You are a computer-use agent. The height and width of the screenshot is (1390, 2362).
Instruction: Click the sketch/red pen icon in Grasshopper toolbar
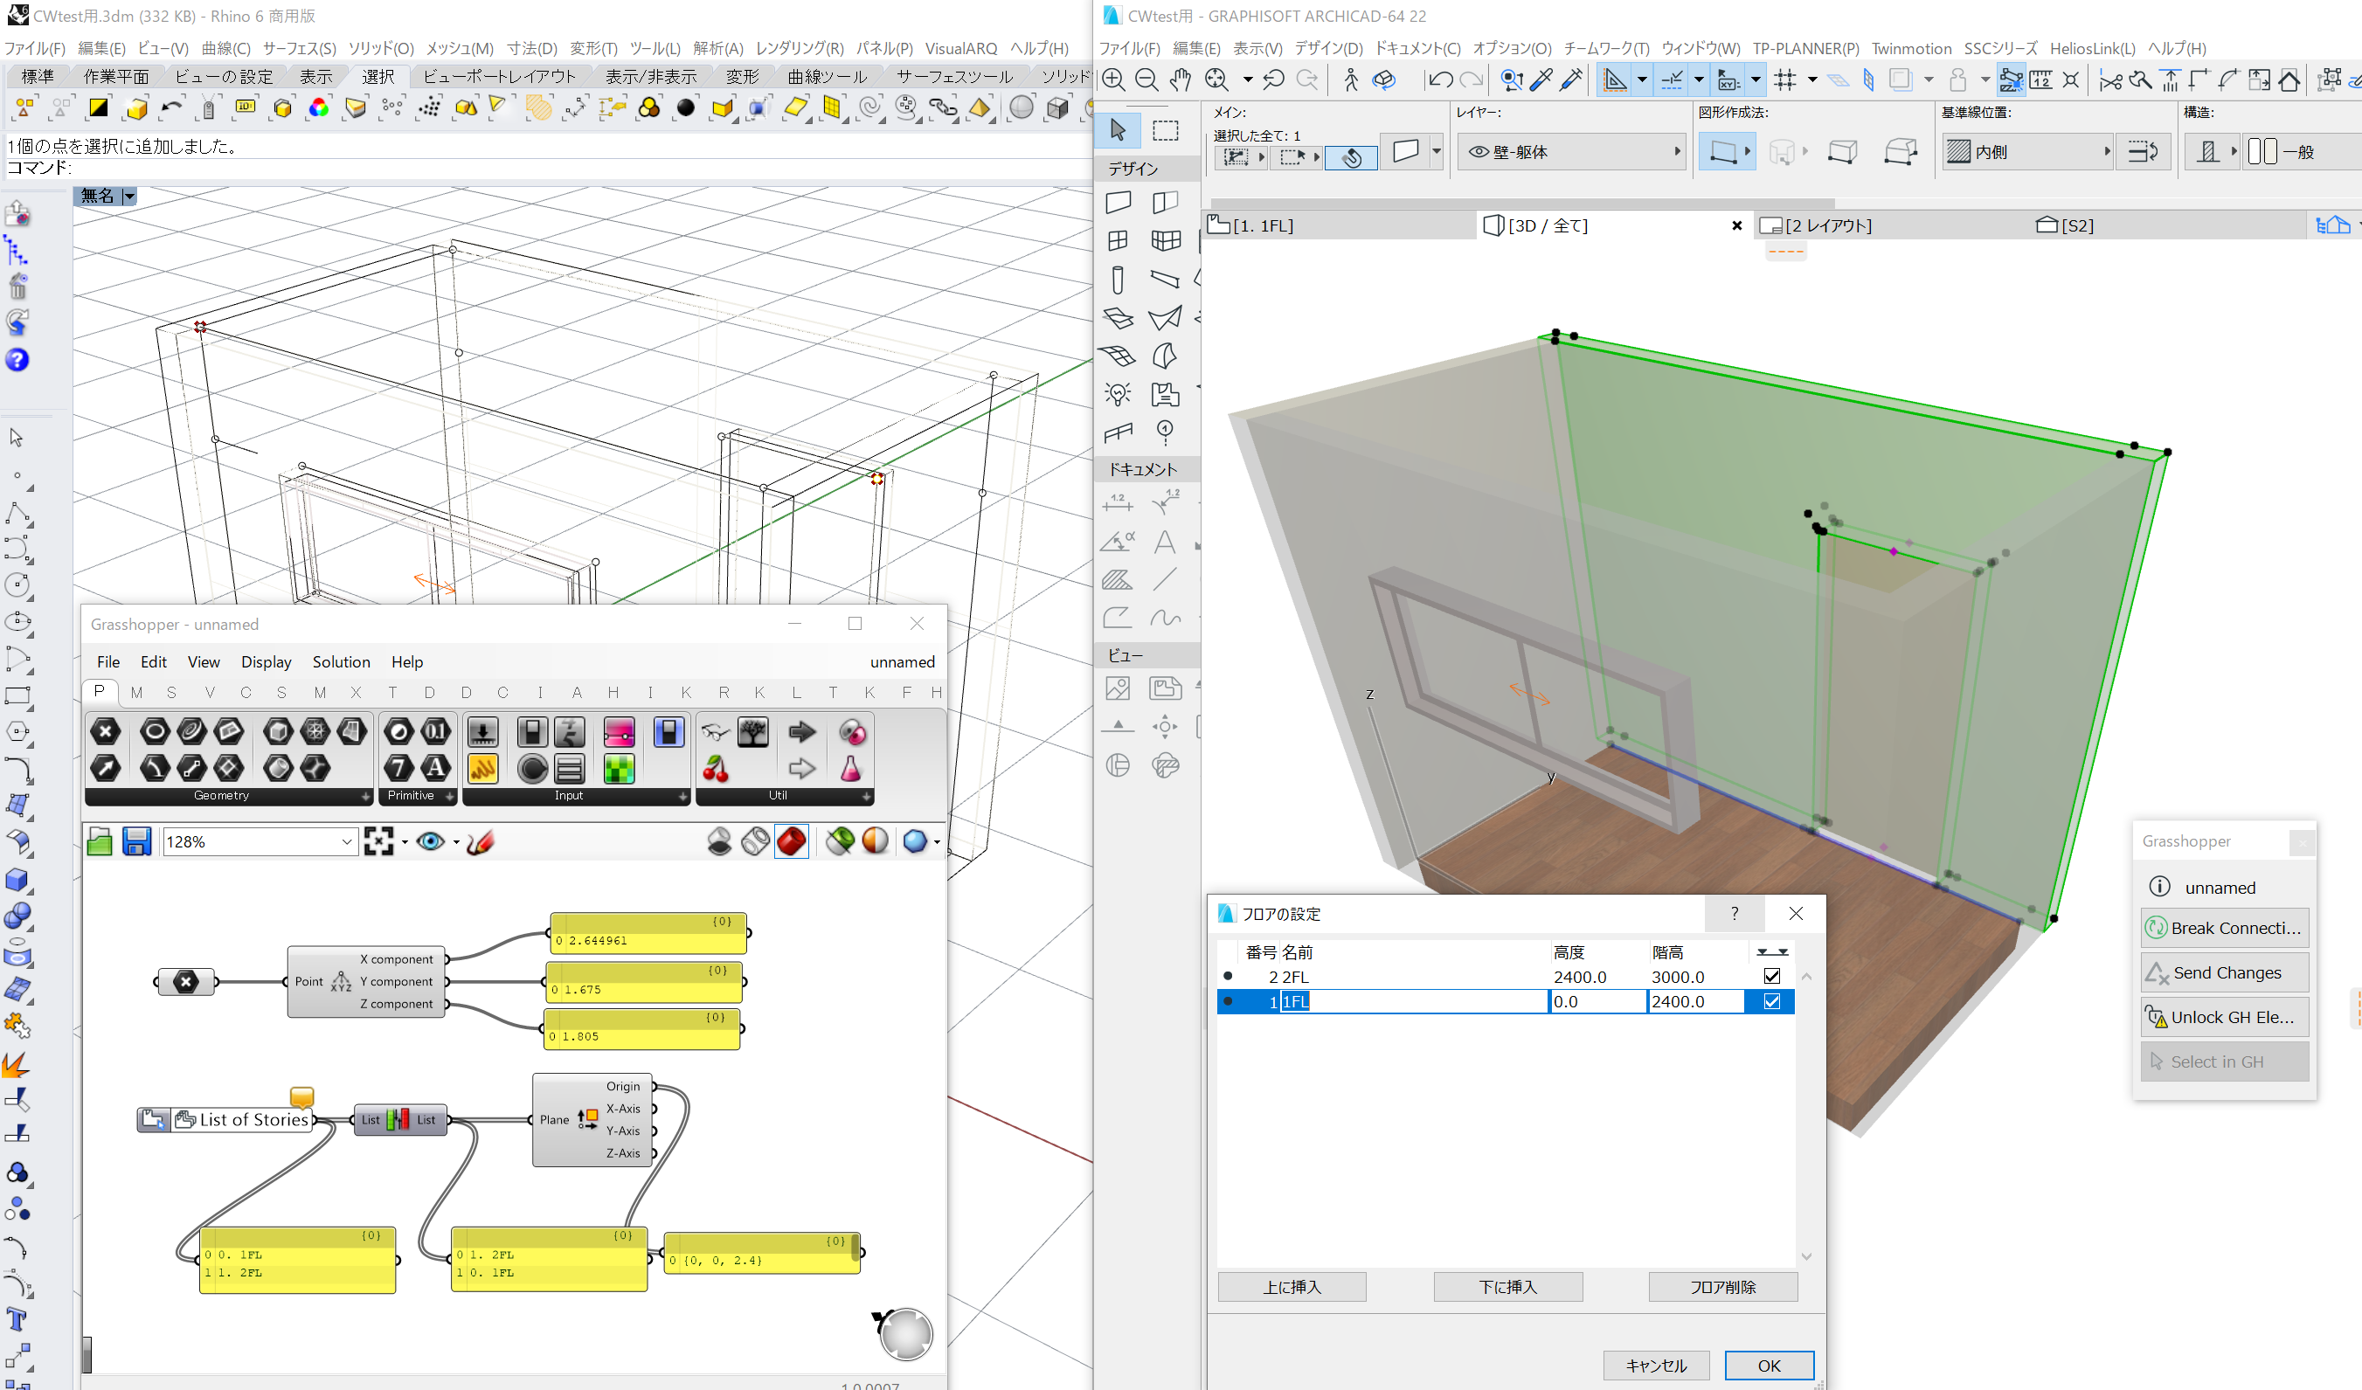[x=480, y=841]
